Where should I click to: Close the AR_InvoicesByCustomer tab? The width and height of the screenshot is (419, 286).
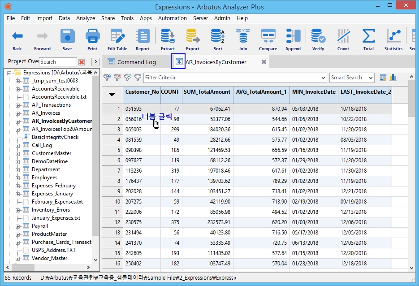point(264,62)
